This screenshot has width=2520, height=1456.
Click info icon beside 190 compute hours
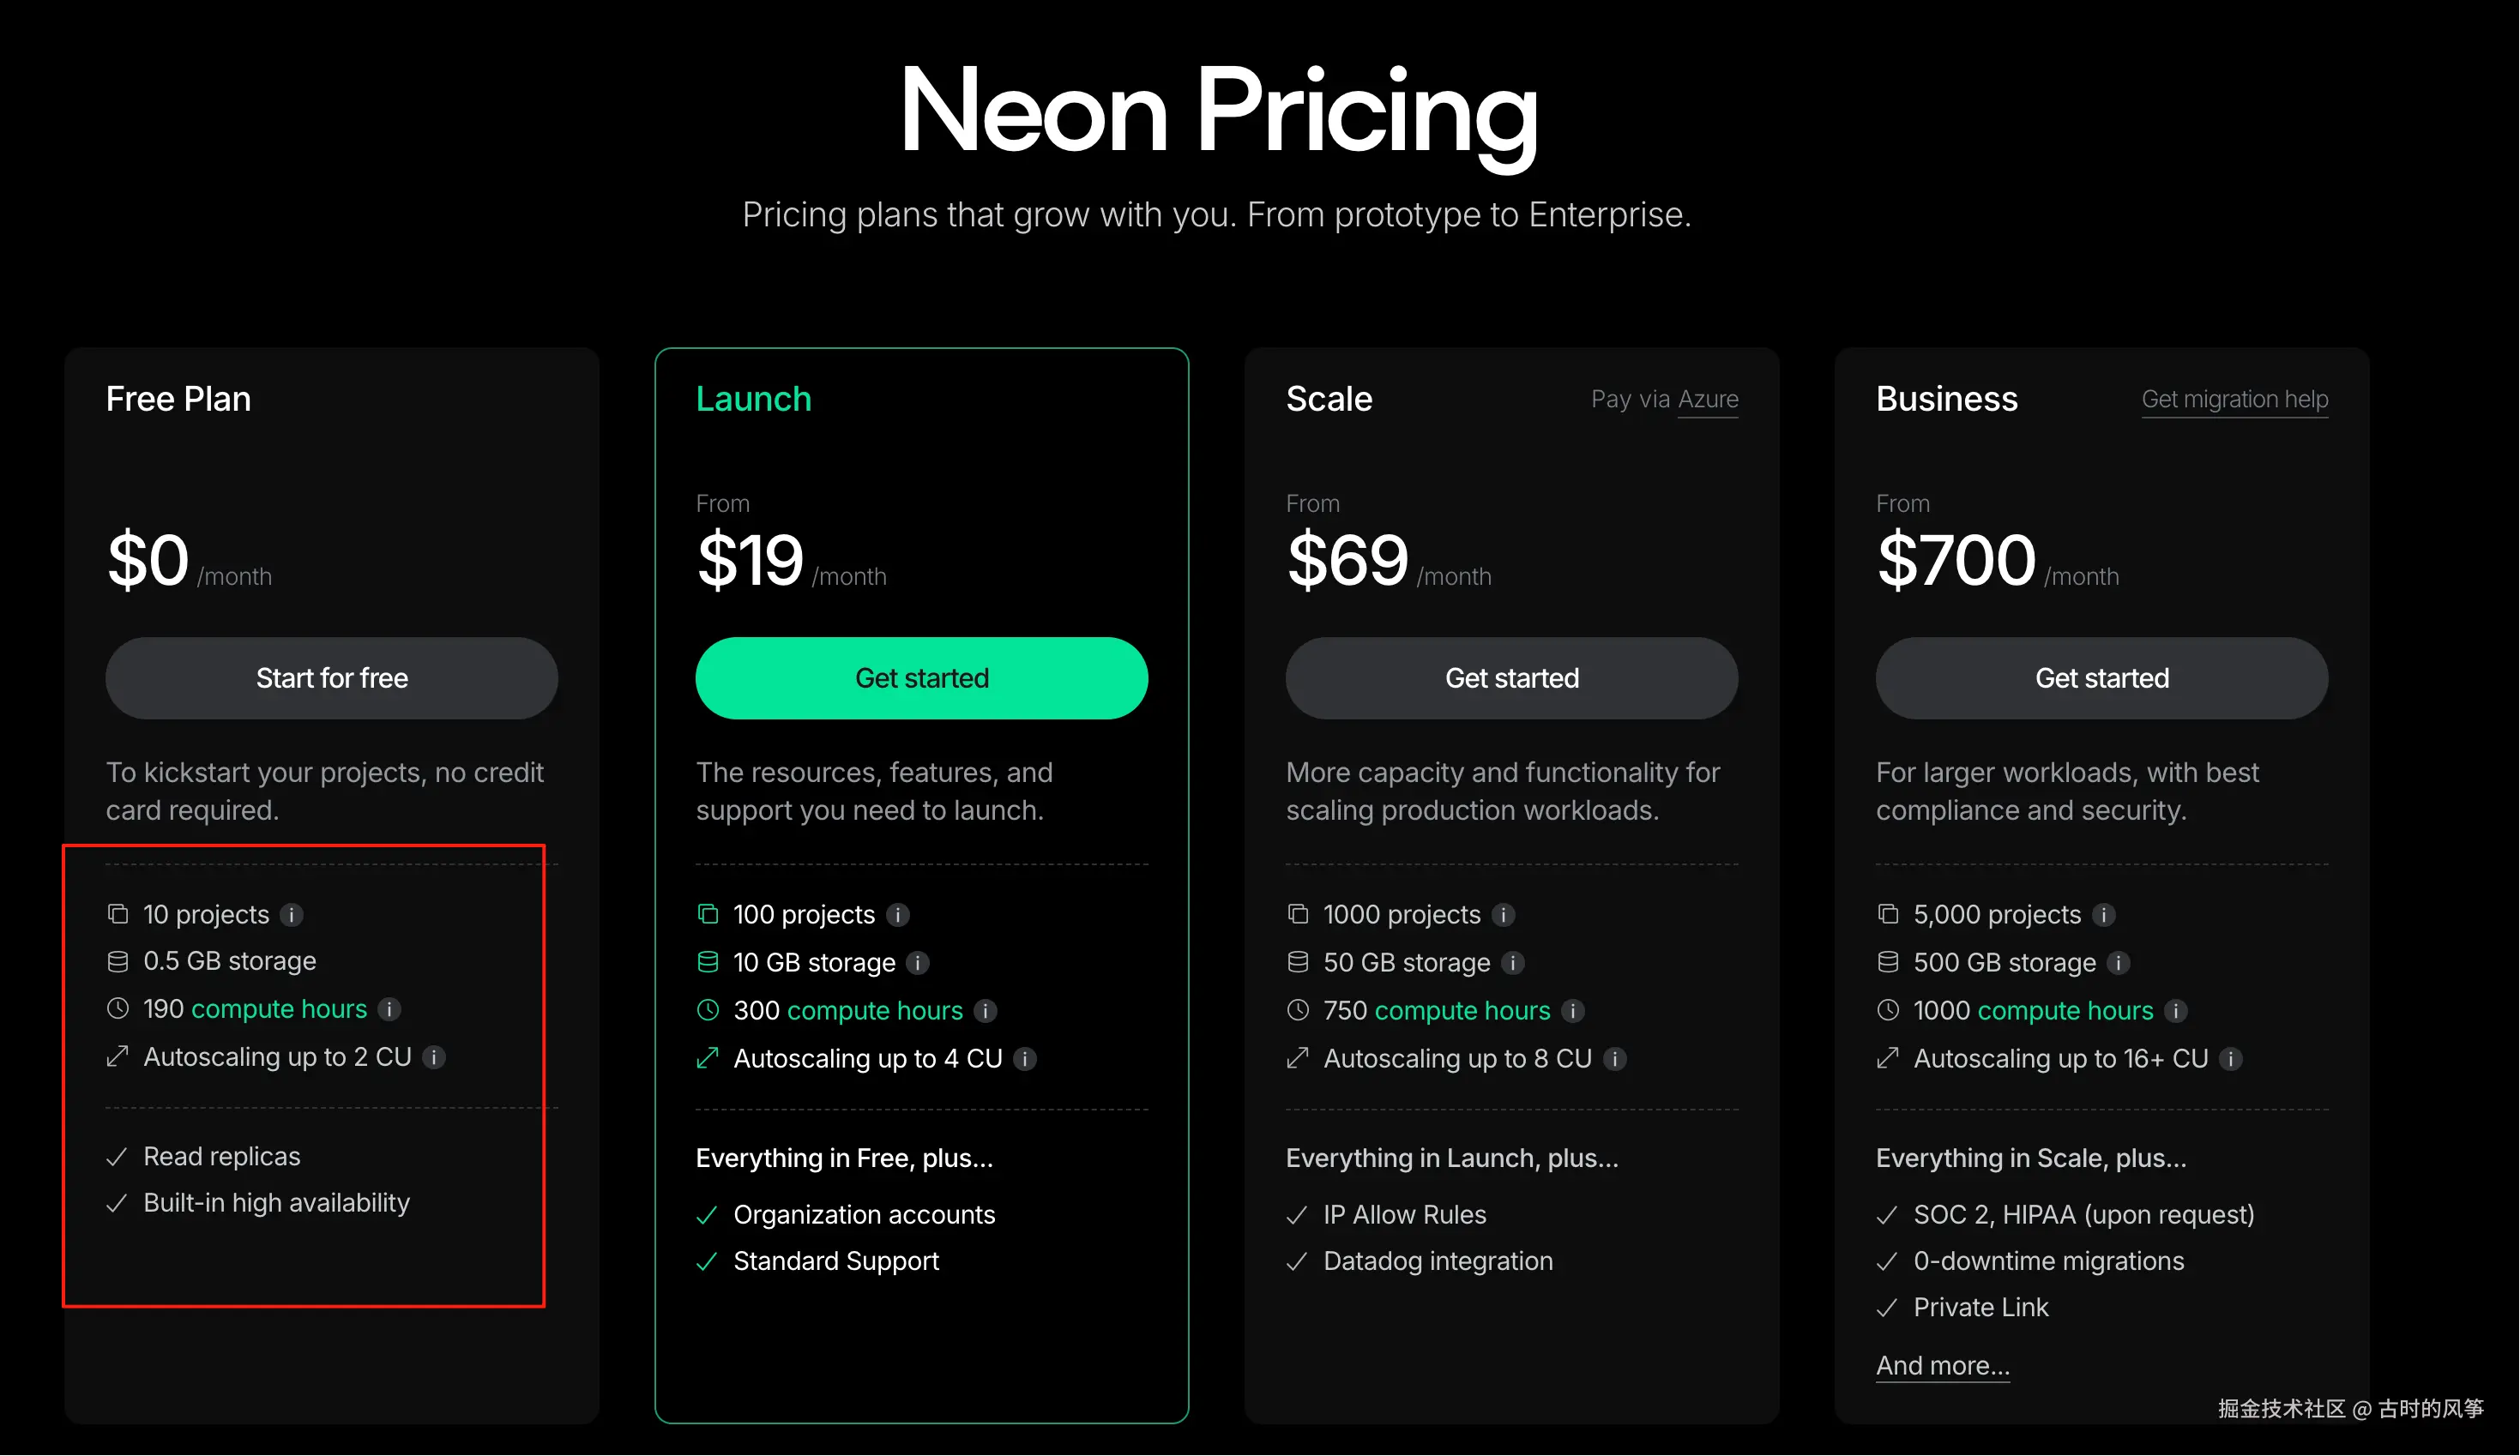coord(390,1010)
